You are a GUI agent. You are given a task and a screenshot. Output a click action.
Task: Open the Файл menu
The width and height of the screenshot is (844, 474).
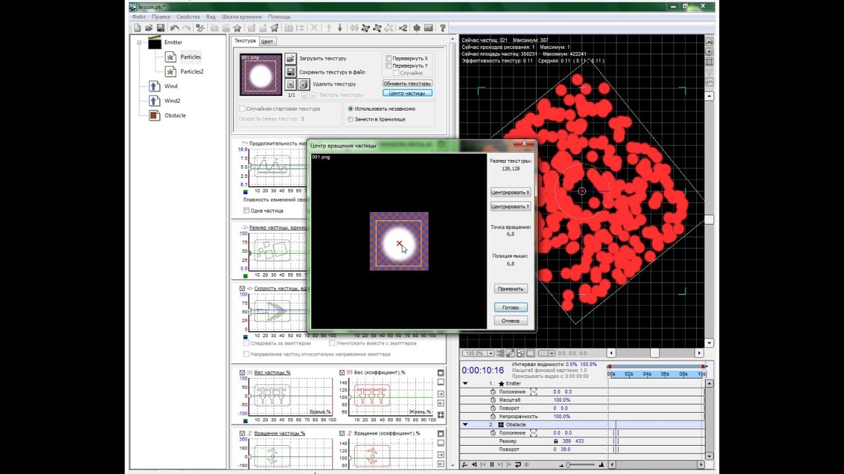pyautogui.click(x=138, y=16)
